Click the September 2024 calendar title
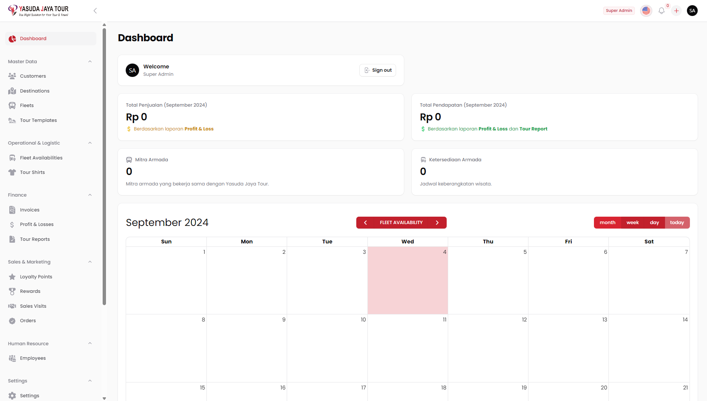 point(167,223)
